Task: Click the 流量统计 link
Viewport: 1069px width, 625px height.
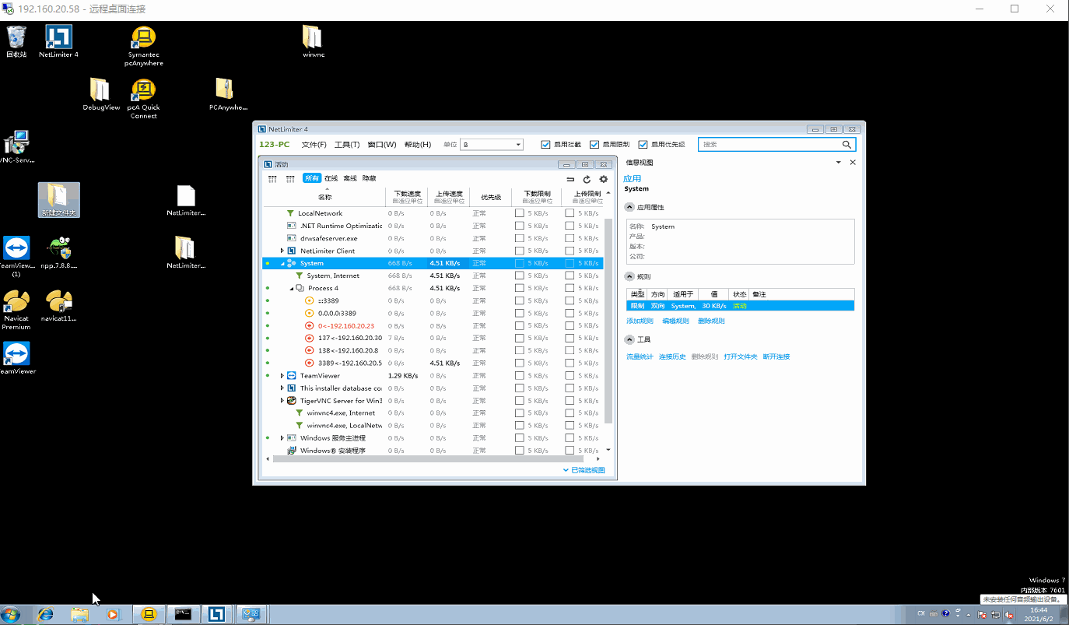Action: click(x=640, y=357)
